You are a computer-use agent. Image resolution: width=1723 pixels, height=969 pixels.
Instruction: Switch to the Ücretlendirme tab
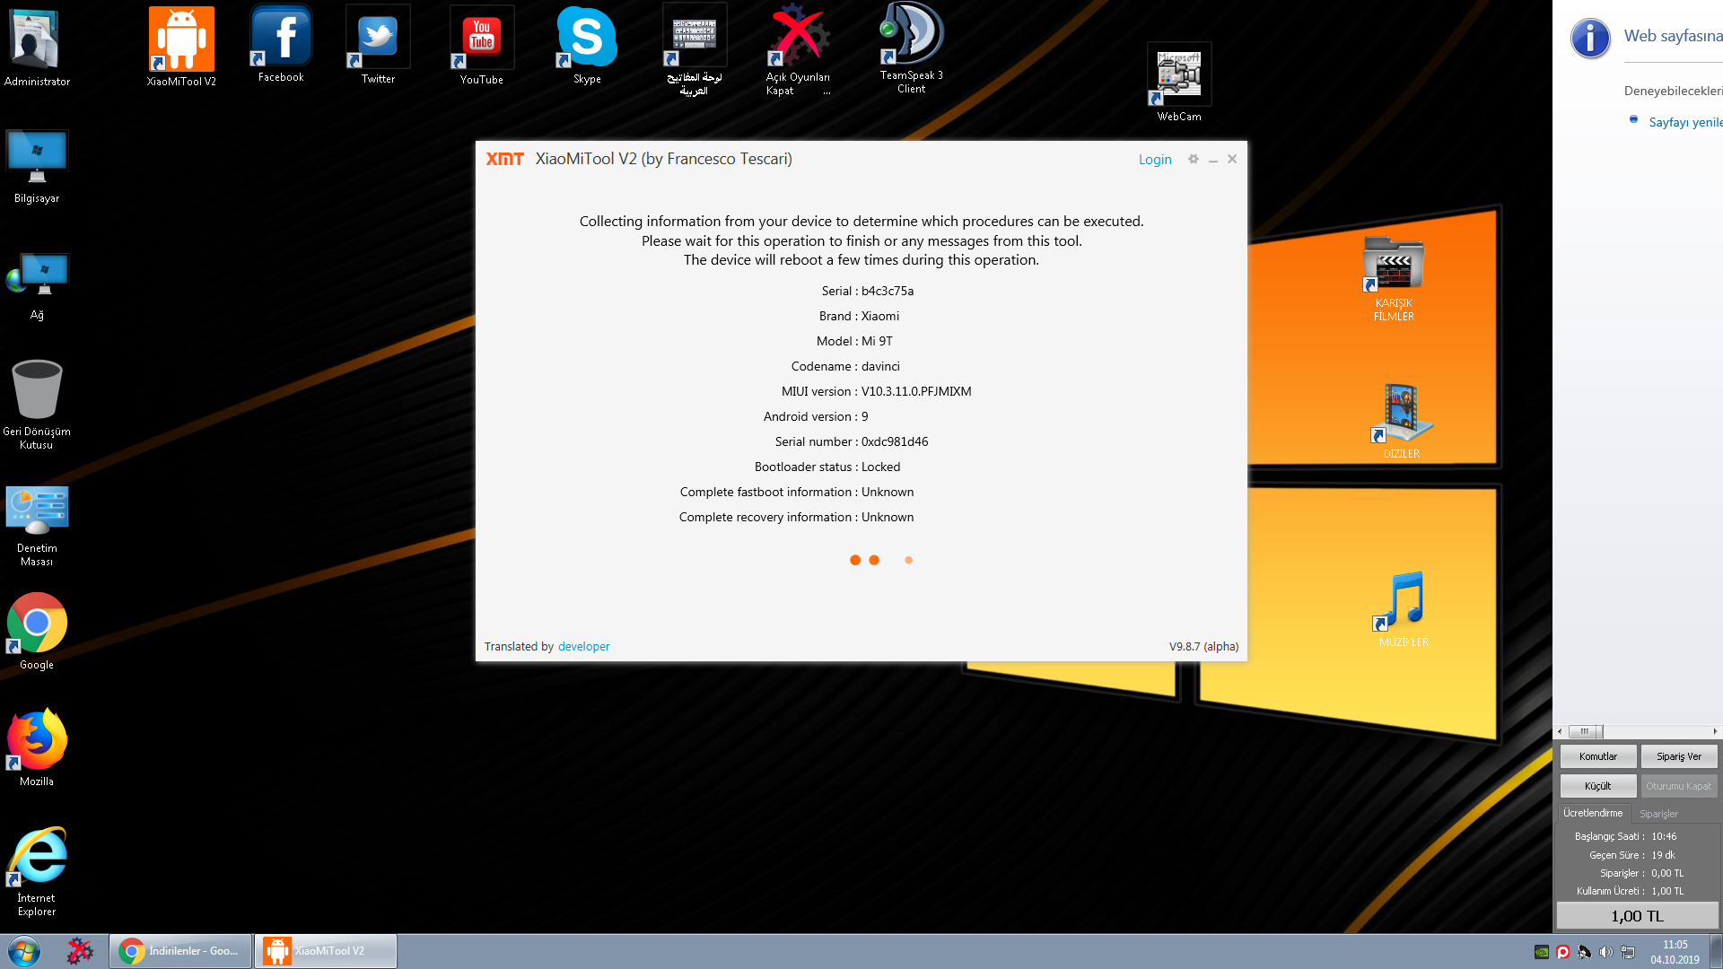(x=1593, y=813)
